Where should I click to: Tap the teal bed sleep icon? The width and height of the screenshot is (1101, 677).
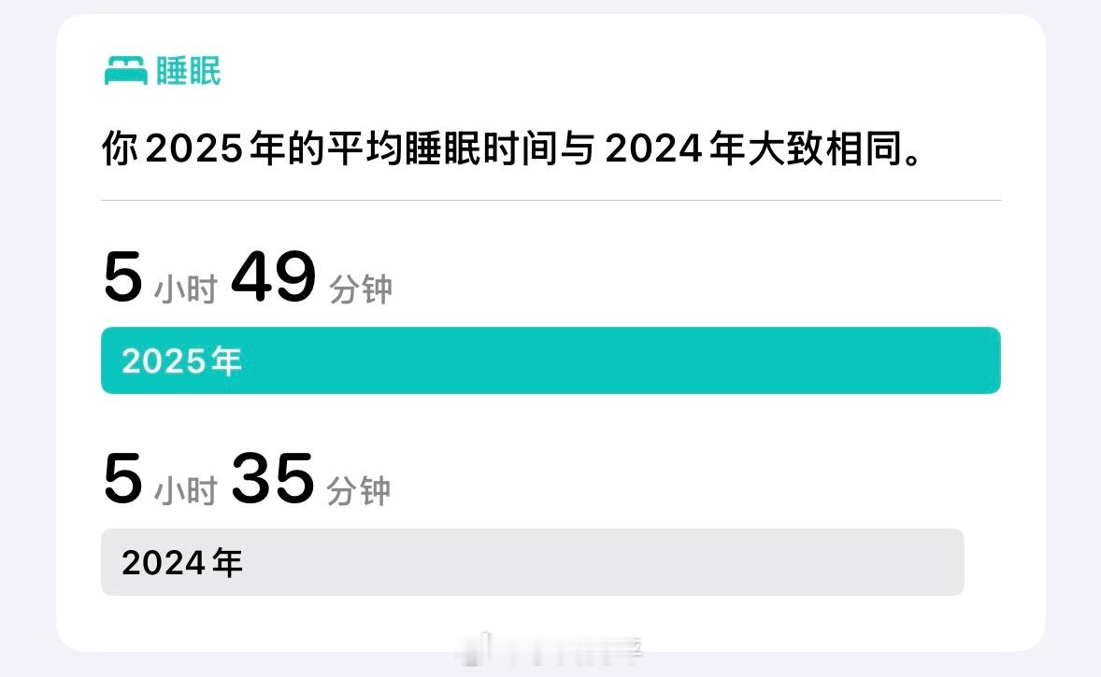coord(125,71)
